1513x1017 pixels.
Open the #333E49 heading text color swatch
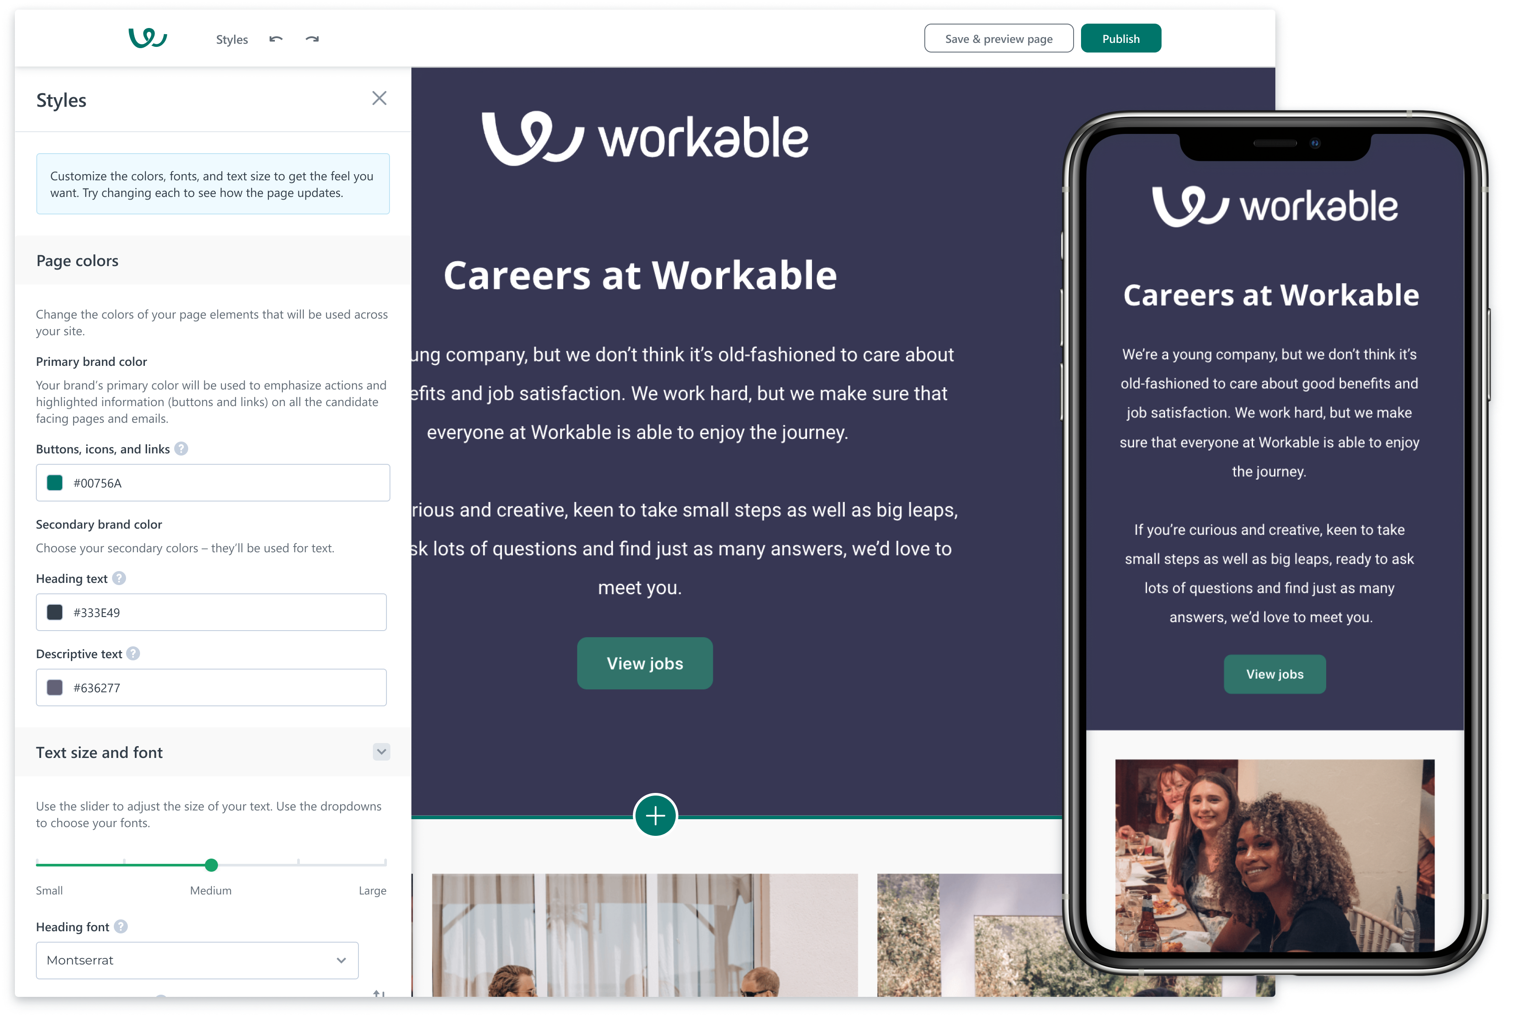[55, 612]
